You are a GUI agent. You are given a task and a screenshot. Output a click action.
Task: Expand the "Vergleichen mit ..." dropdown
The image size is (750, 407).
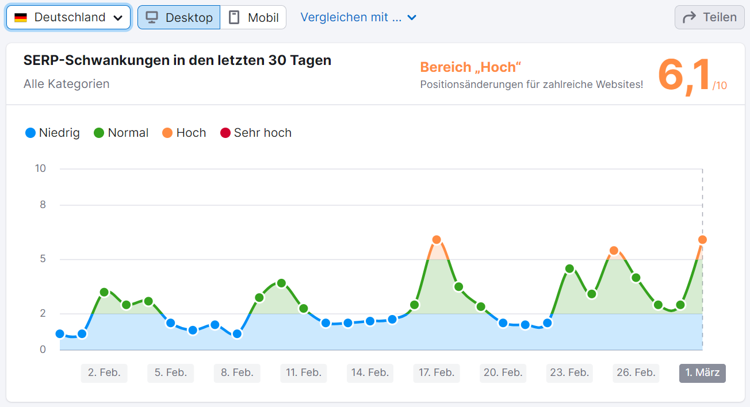coord(358,17)
